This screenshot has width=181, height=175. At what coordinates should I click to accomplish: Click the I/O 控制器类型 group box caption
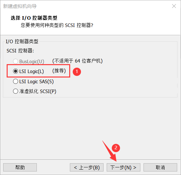(22, 41)
